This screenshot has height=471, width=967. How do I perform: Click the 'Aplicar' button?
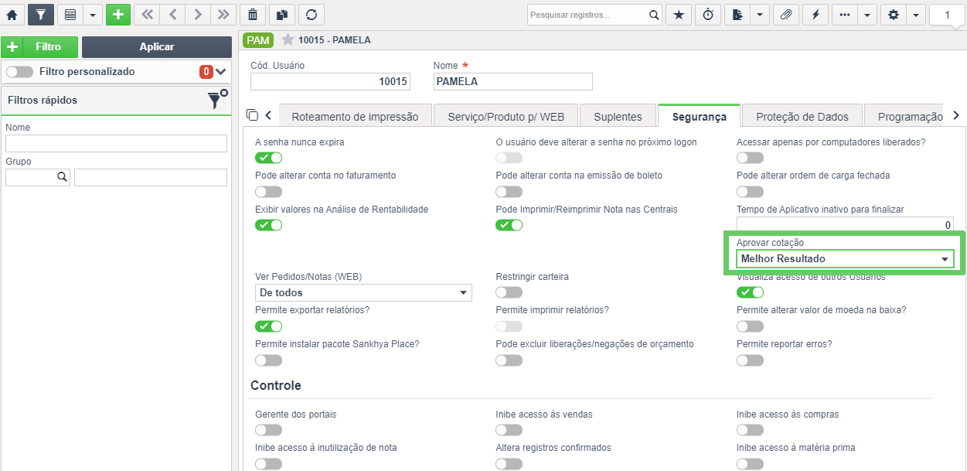click(157, 47)
